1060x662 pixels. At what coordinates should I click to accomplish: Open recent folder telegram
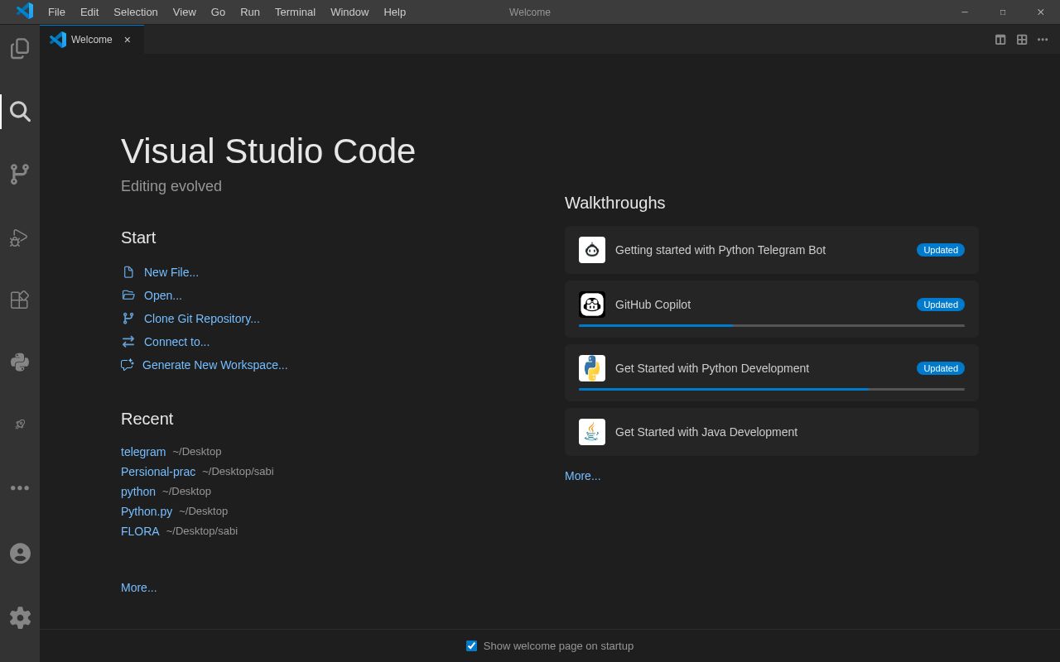pyautogui.click(x=143, y=452)
